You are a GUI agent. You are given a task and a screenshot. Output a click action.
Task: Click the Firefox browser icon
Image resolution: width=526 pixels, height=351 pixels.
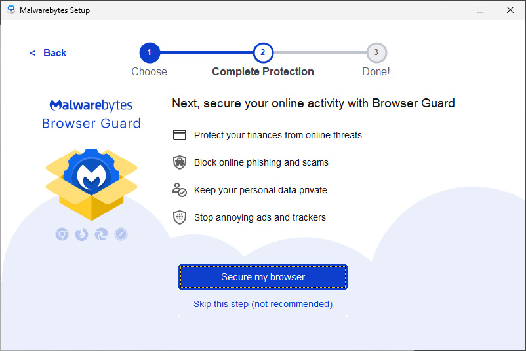(x=81, y=234)
